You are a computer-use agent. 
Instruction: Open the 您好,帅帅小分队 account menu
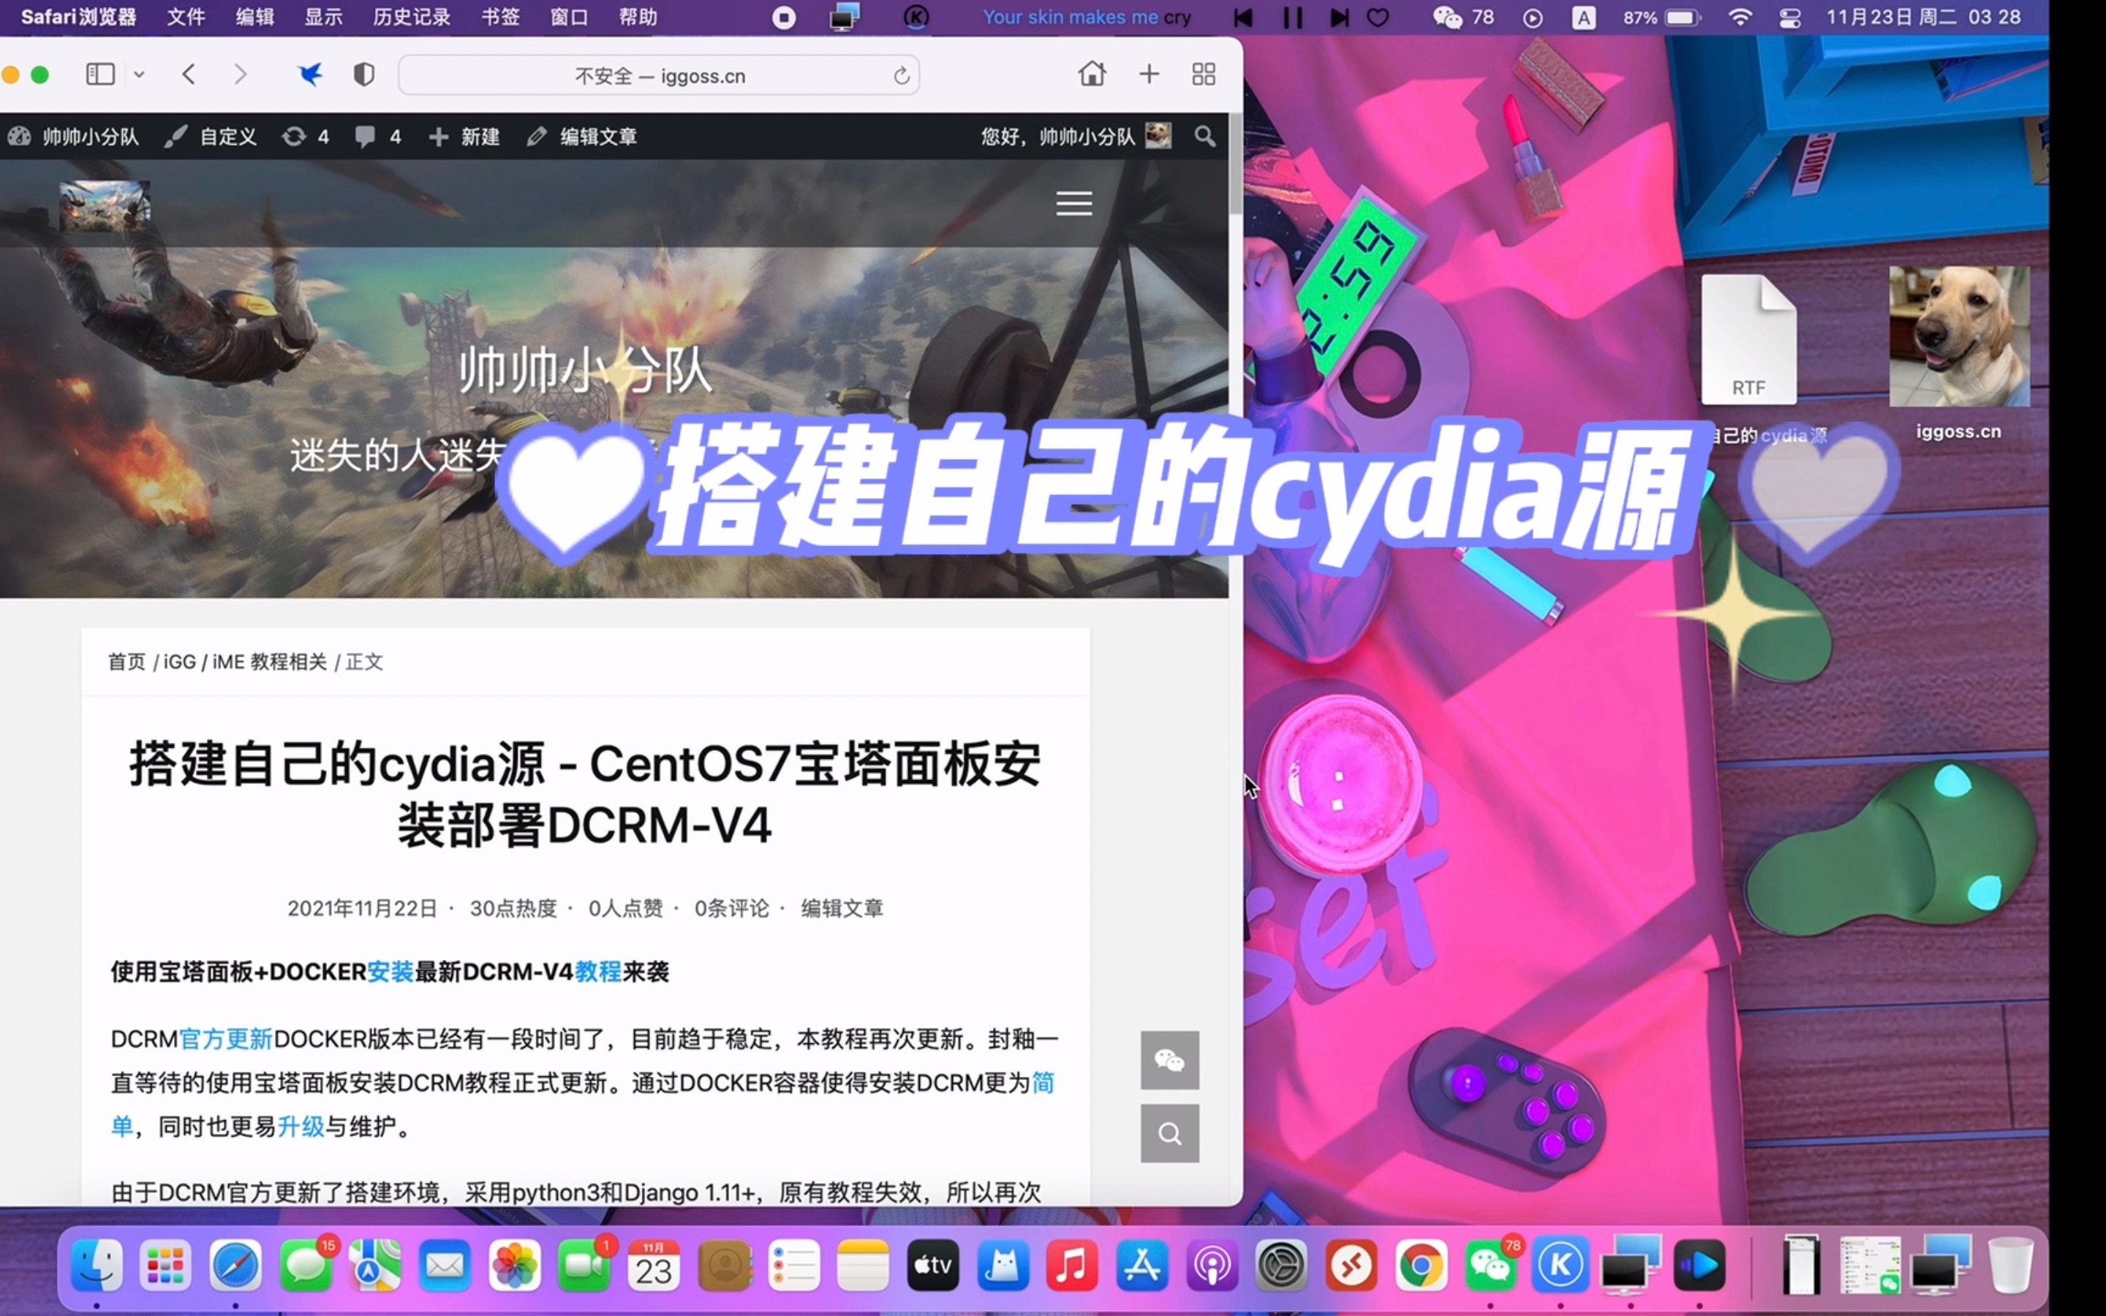(1076, 137)
